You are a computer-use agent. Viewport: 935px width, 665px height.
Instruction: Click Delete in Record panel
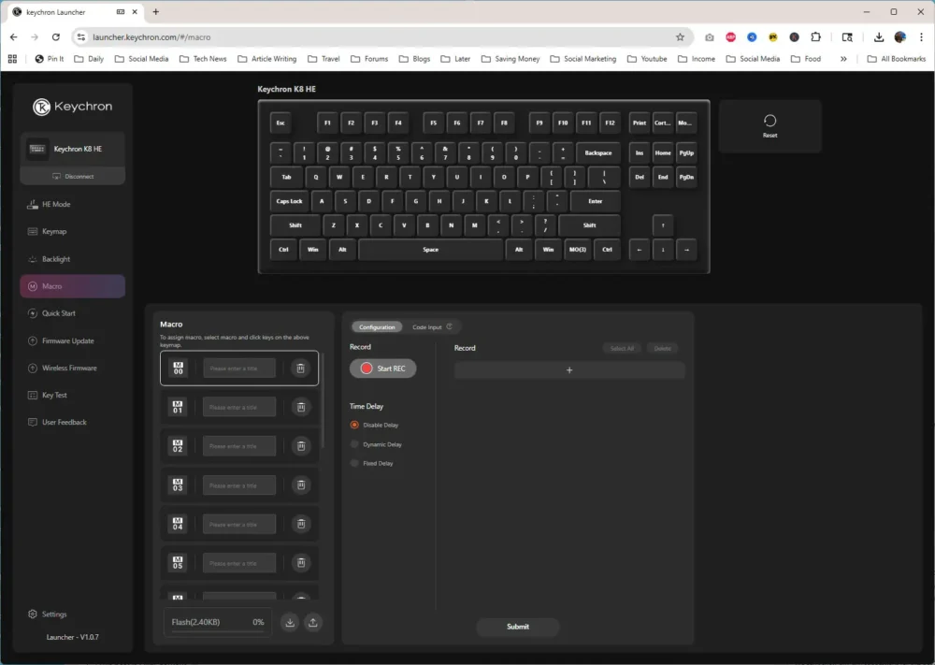tap(663, 348)
